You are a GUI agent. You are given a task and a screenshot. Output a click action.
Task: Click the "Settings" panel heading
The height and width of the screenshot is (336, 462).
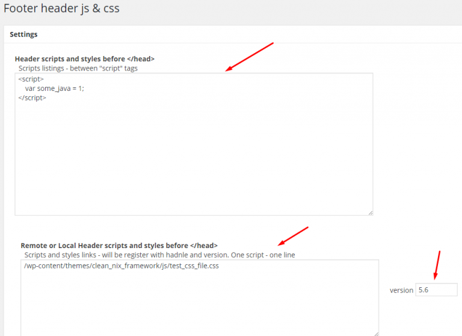click(x=23, y=34)
